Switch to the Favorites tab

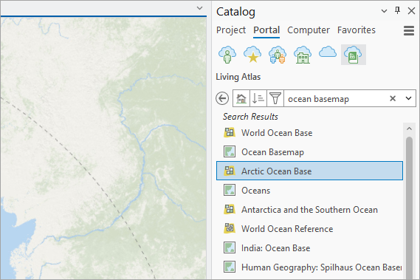pos(357,30)
